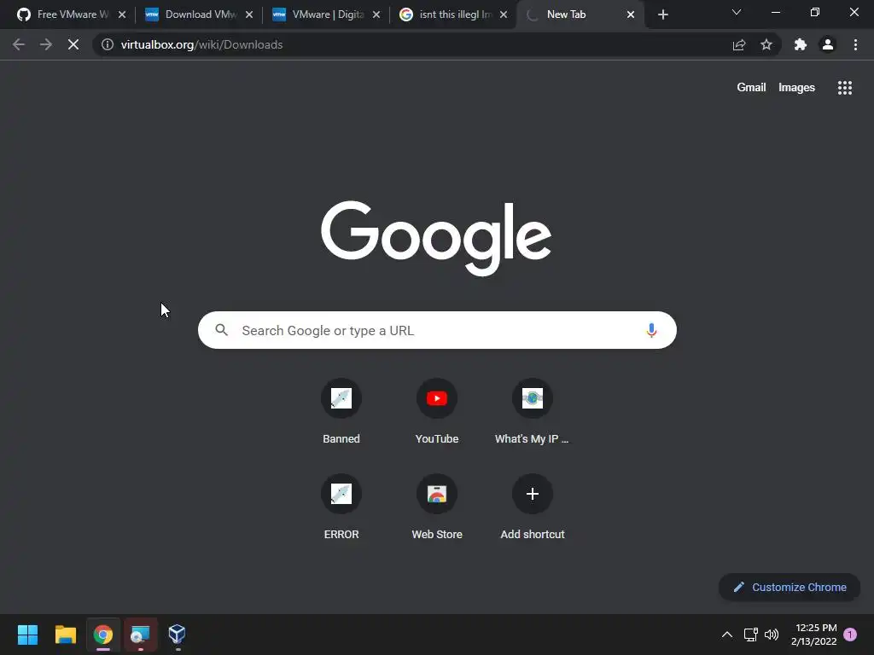Share this page icon in address bar

(739, 44)
